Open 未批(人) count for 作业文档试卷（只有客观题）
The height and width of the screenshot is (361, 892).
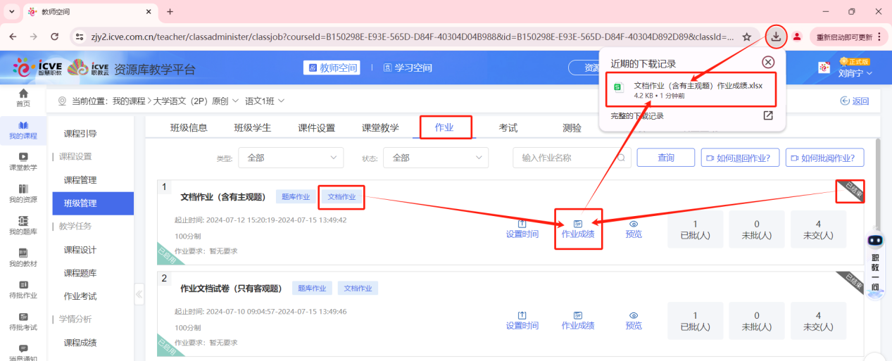pos(757,321)
